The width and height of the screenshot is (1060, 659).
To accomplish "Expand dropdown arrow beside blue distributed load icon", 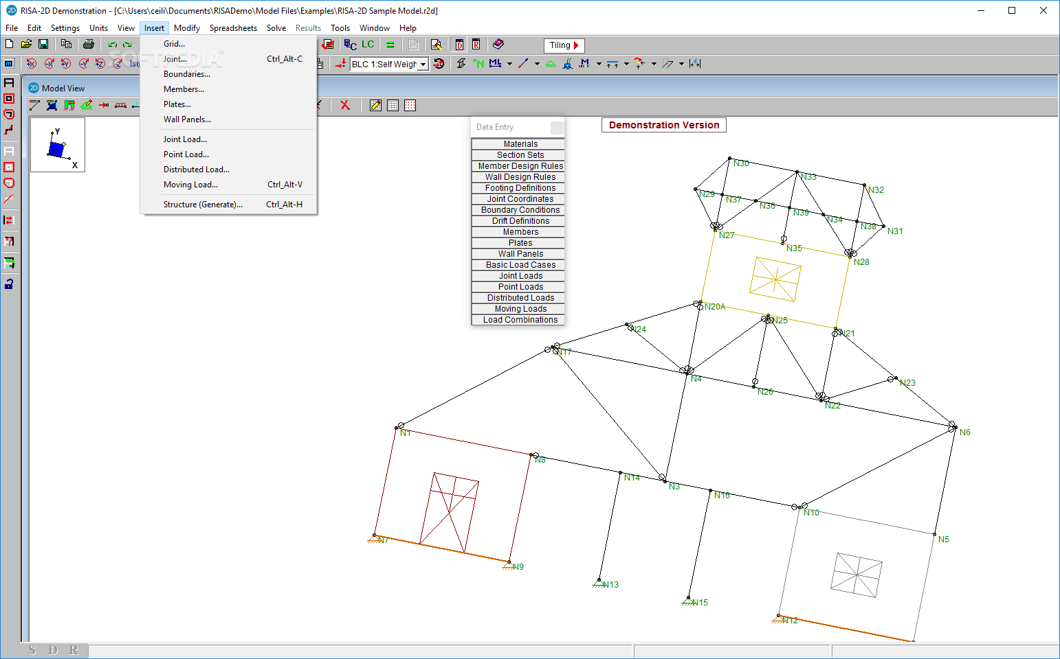I will (x=626, y=64).
